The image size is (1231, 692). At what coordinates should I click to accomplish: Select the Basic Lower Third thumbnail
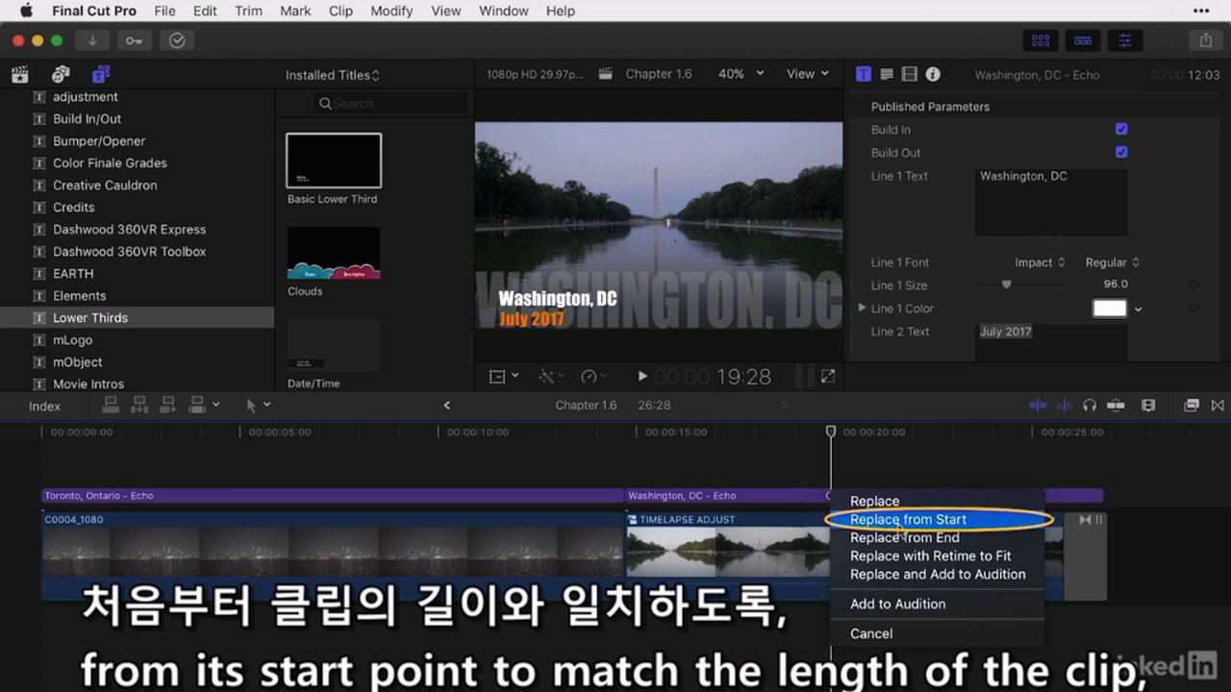pyautogui.click(x=334, y=161)
